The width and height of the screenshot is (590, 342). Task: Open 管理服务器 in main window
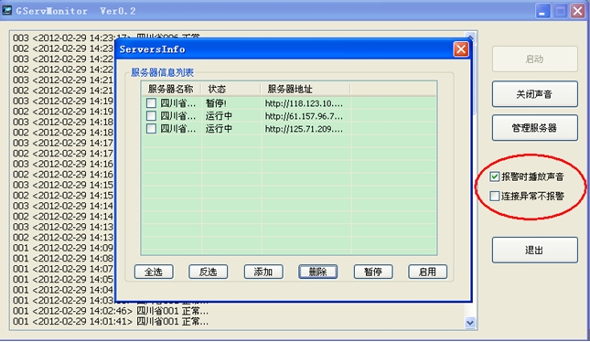pyautogui.click(x=535, y=128)
